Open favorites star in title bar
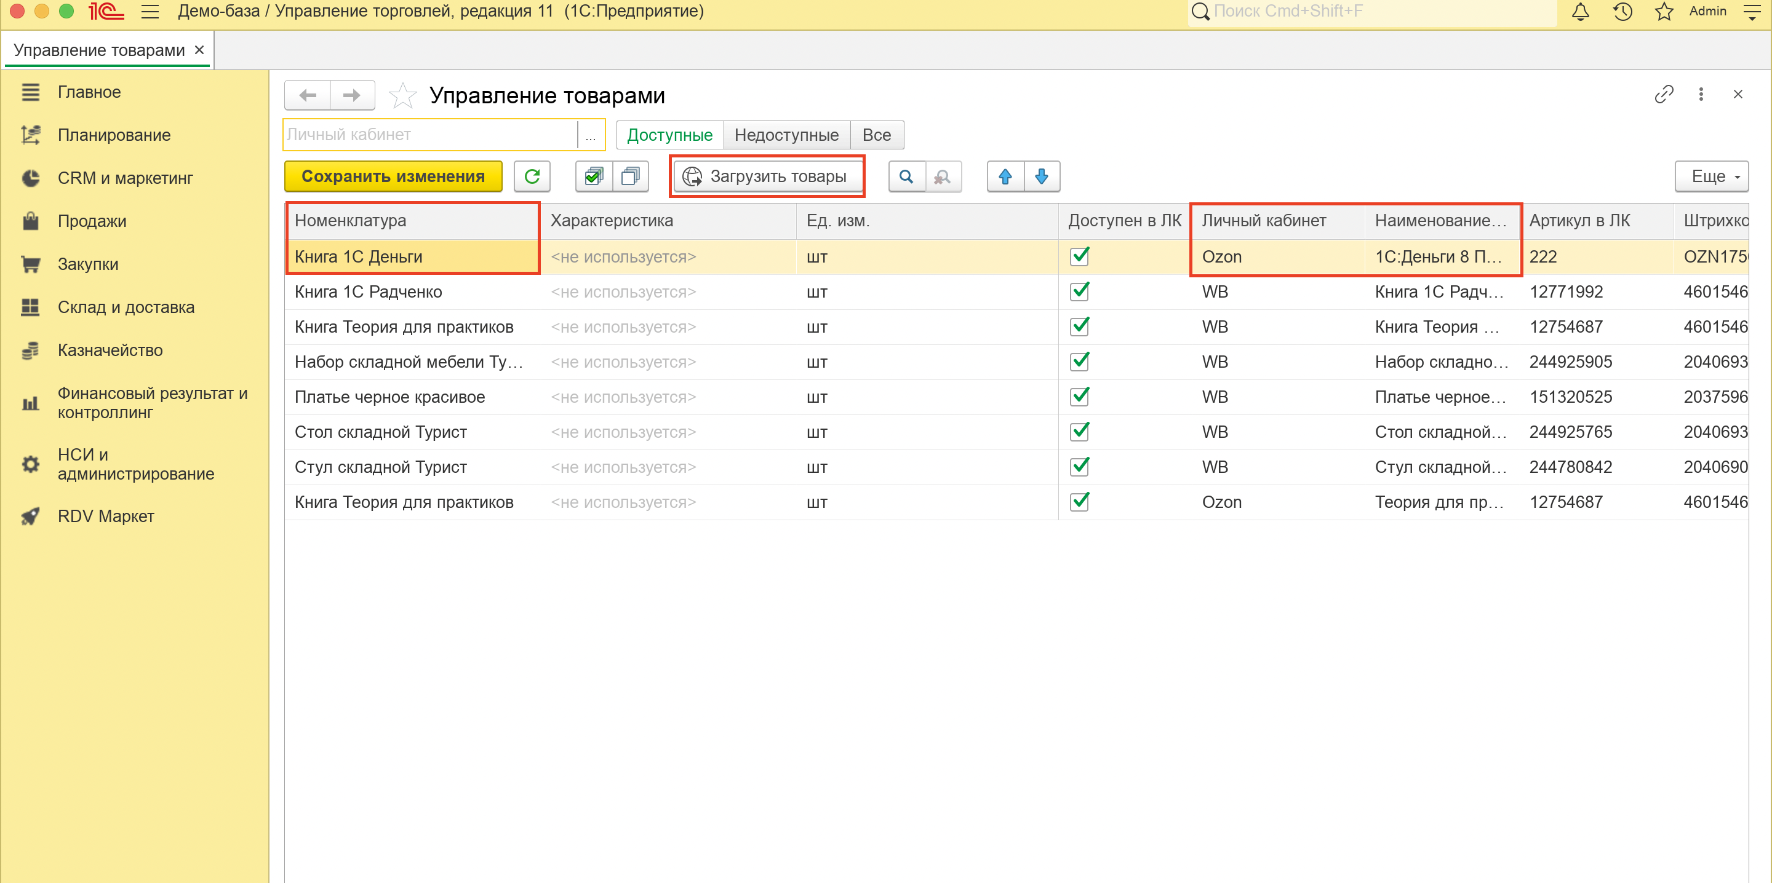The image size is (1772, 883). (x=1664, y=12)
